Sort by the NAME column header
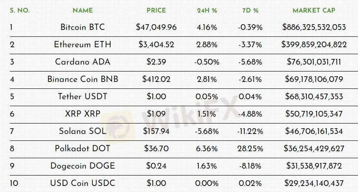The image size is (358, 192). pos(82,10)
